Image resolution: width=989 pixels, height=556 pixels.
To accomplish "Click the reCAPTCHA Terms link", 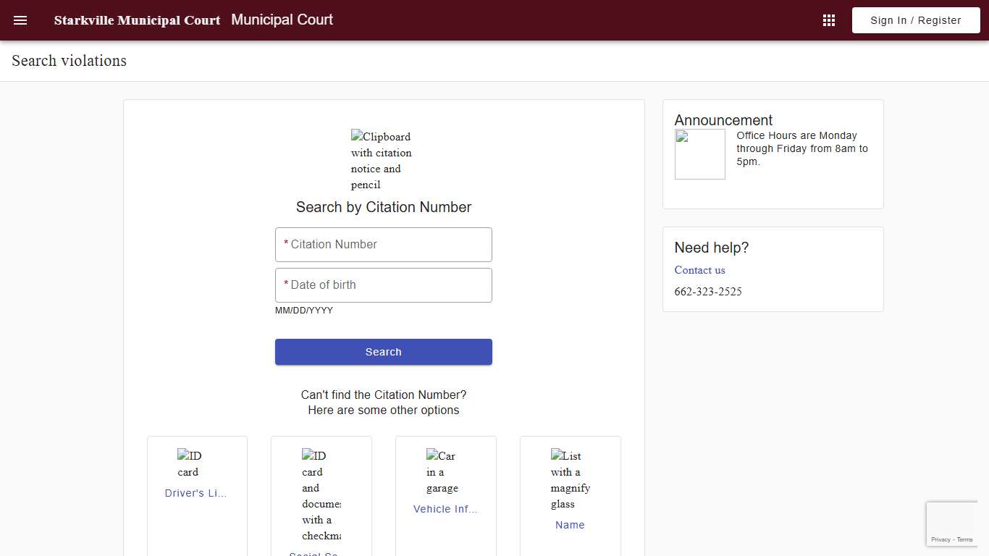I will (964, 539).
